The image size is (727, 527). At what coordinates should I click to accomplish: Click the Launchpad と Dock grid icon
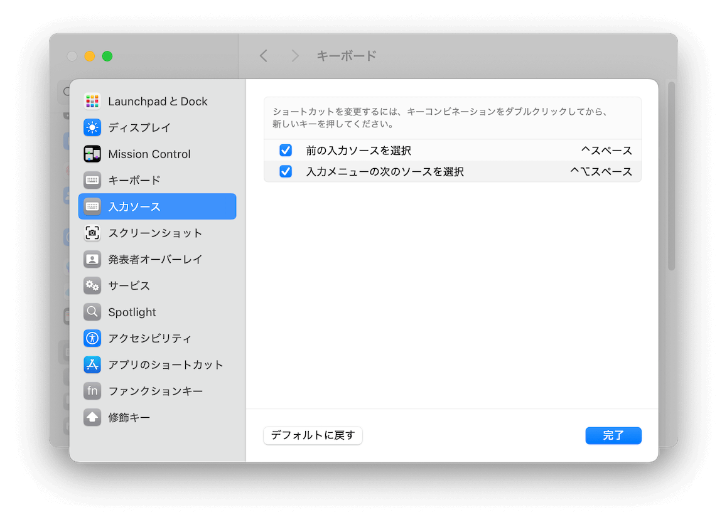click(92, 101)
